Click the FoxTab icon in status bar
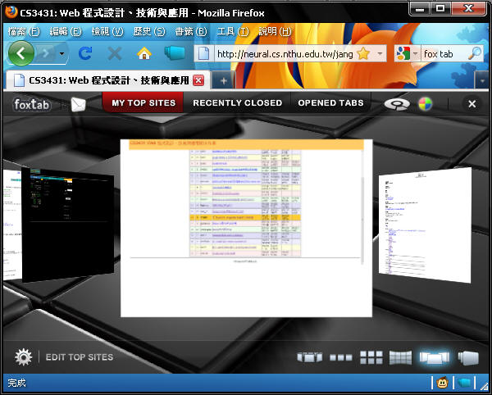 pos(466,383)
